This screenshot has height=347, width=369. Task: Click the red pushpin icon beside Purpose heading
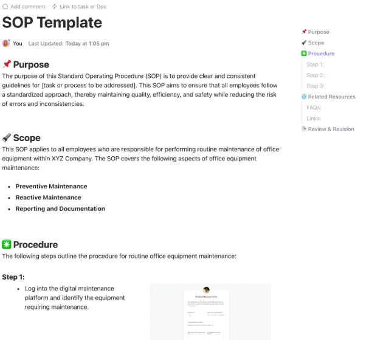[x=7, y=64]
